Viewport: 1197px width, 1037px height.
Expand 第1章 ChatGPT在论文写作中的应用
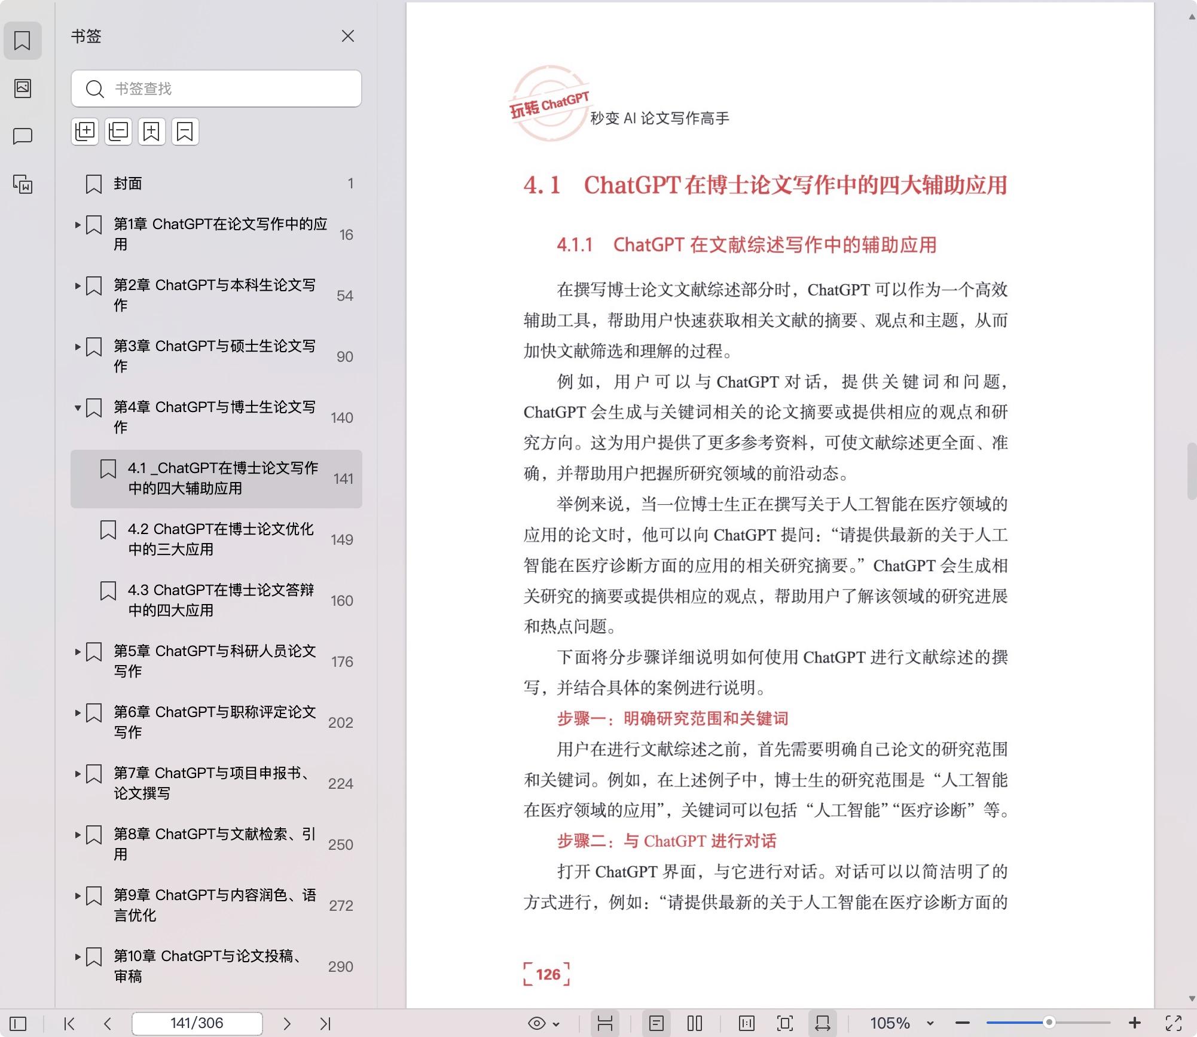coord(78,225)
